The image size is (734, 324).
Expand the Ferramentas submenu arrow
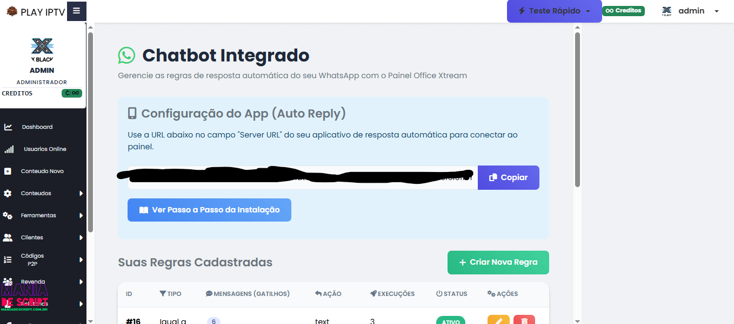81,216
